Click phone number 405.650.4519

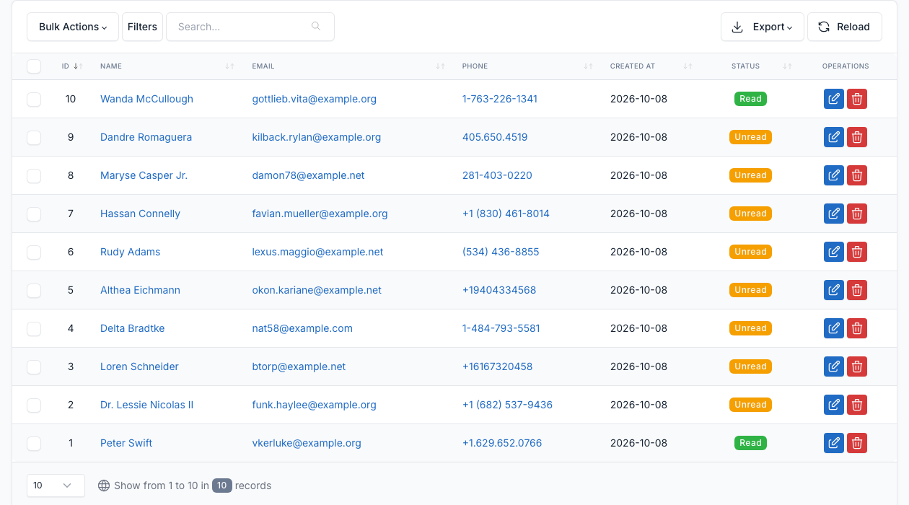[x=495, y=137]
